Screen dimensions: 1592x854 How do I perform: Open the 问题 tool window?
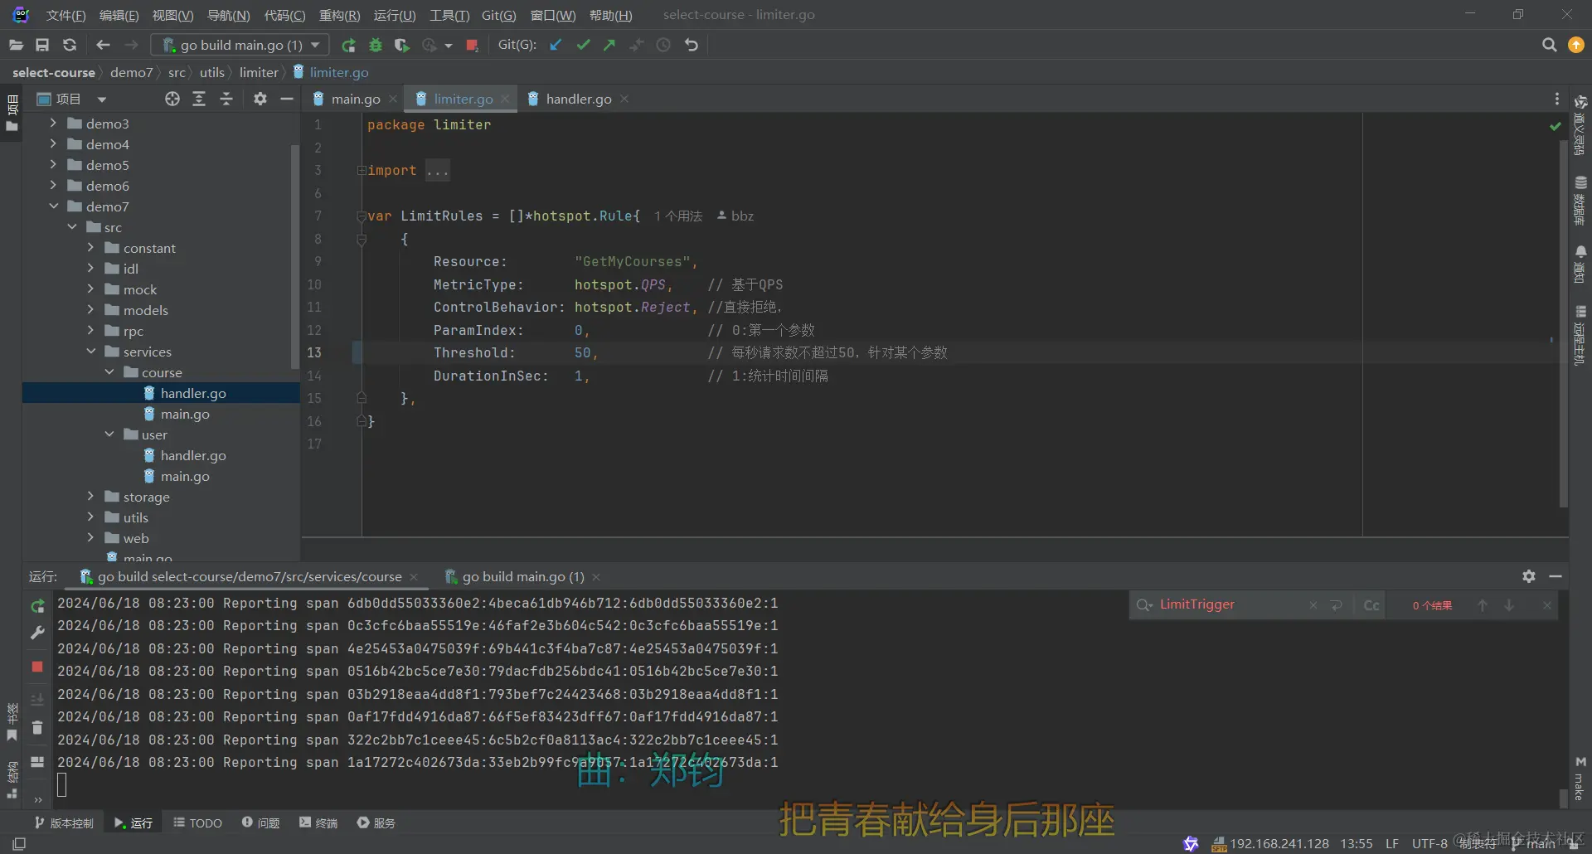pyautogui.click(x=260, y=822)
